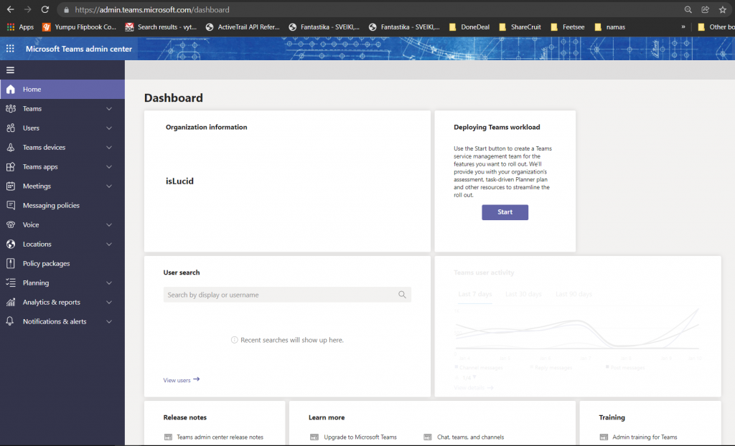The width and height of the screenshot is (735, 446).
Task: Click the Analytics & reports chart icon
Action: pyautogui.click(x=10, y=302)
